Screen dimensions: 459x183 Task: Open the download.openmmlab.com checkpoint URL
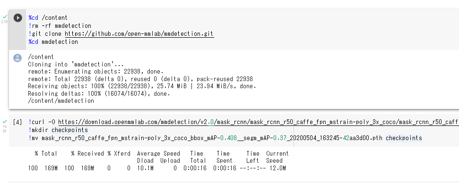(x=259, y=122)
